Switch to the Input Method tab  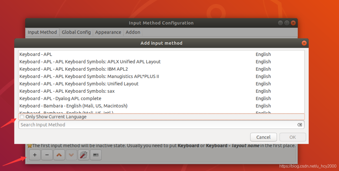pos(42,32)
